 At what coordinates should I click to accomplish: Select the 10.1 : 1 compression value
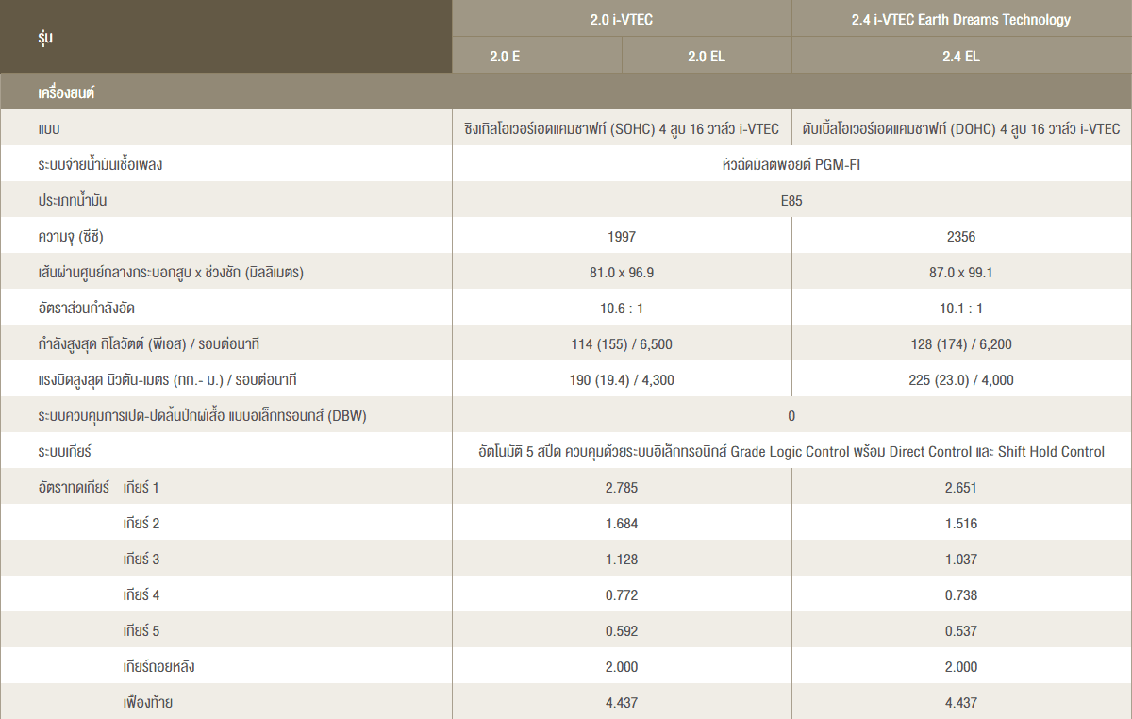click(x=961, y=309)
